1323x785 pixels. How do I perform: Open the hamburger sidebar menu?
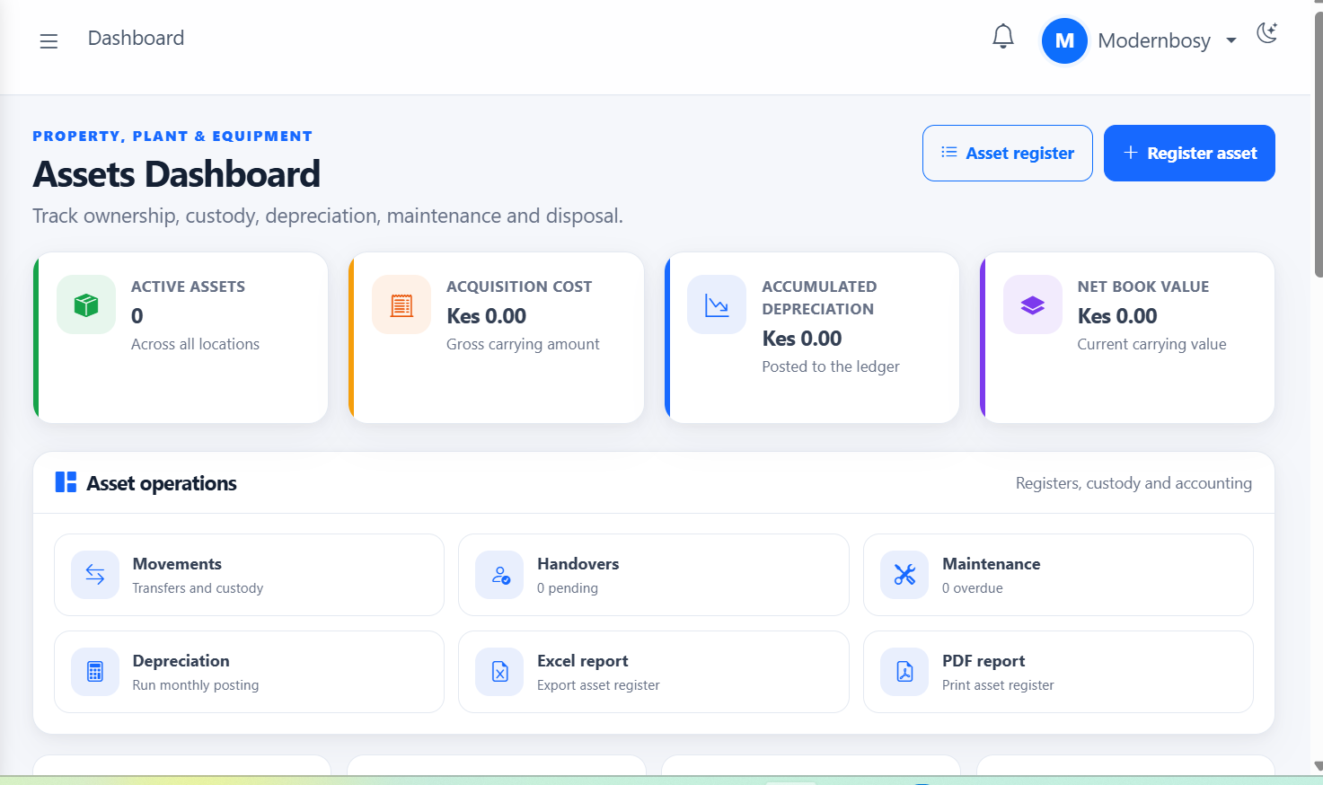[49, 41]
